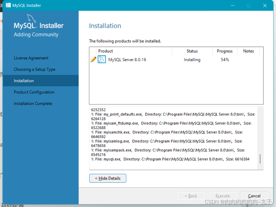Select the Installation Complete step
Viewport: 276px width, 207px height.
point(33,104)
